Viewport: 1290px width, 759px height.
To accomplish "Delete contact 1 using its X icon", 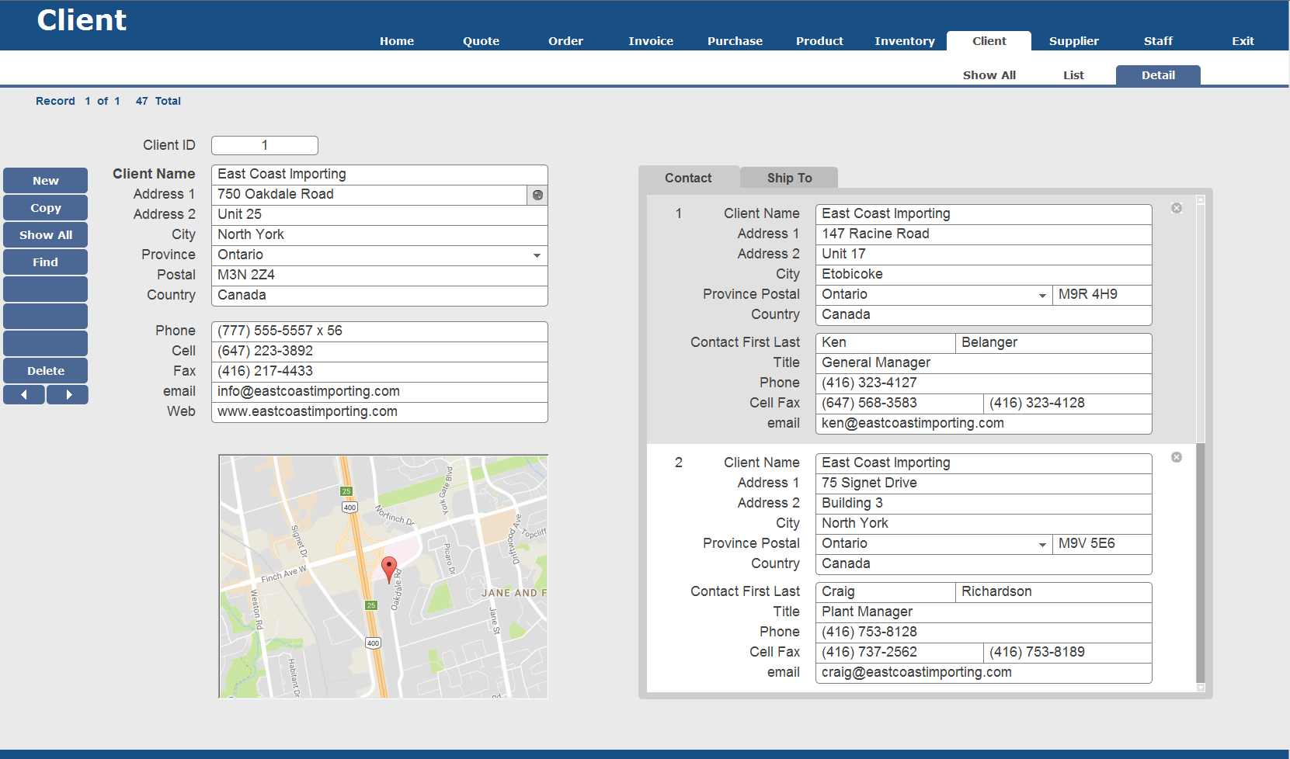I will point(1177,208).
